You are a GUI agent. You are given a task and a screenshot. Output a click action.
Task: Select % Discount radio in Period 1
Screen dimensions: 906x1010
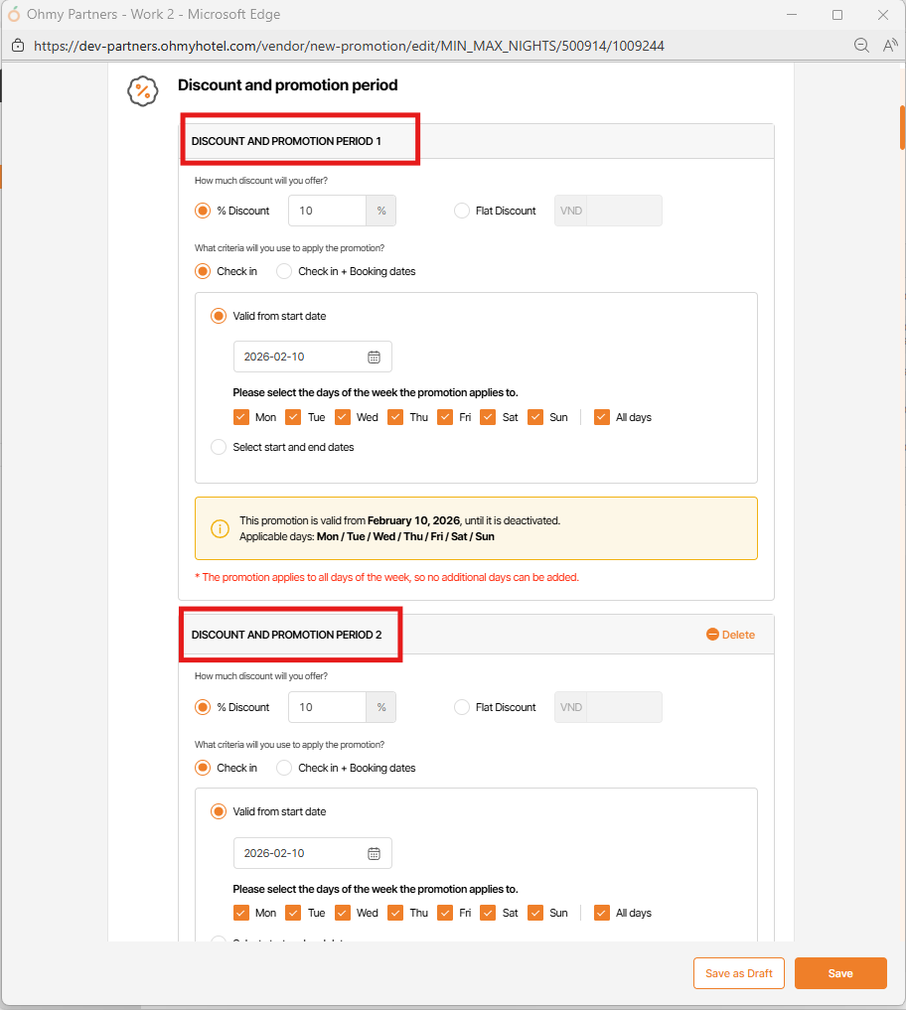[203, 211]
